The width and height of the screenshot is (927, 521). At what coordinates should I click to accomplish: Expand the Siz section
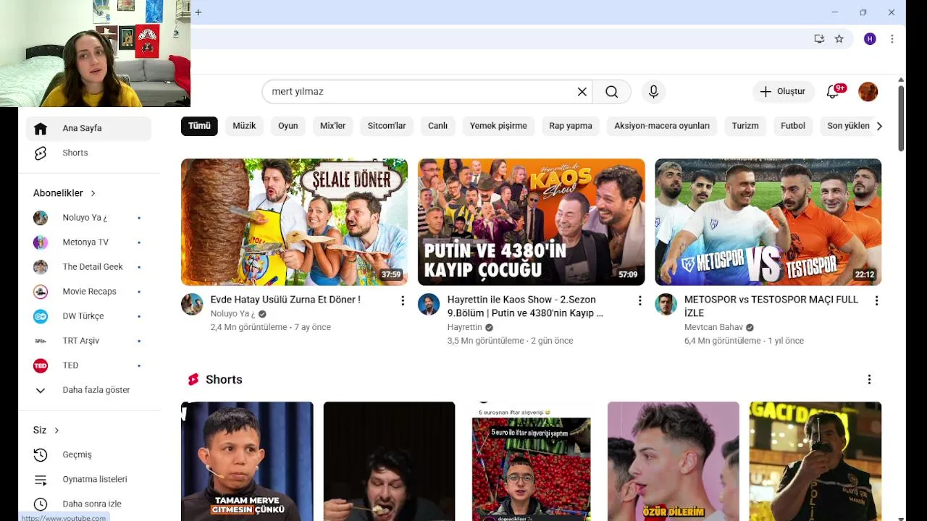tap(46, 430)
